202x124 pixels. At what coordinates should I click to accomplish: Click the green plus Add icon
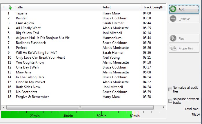(173, 9)
